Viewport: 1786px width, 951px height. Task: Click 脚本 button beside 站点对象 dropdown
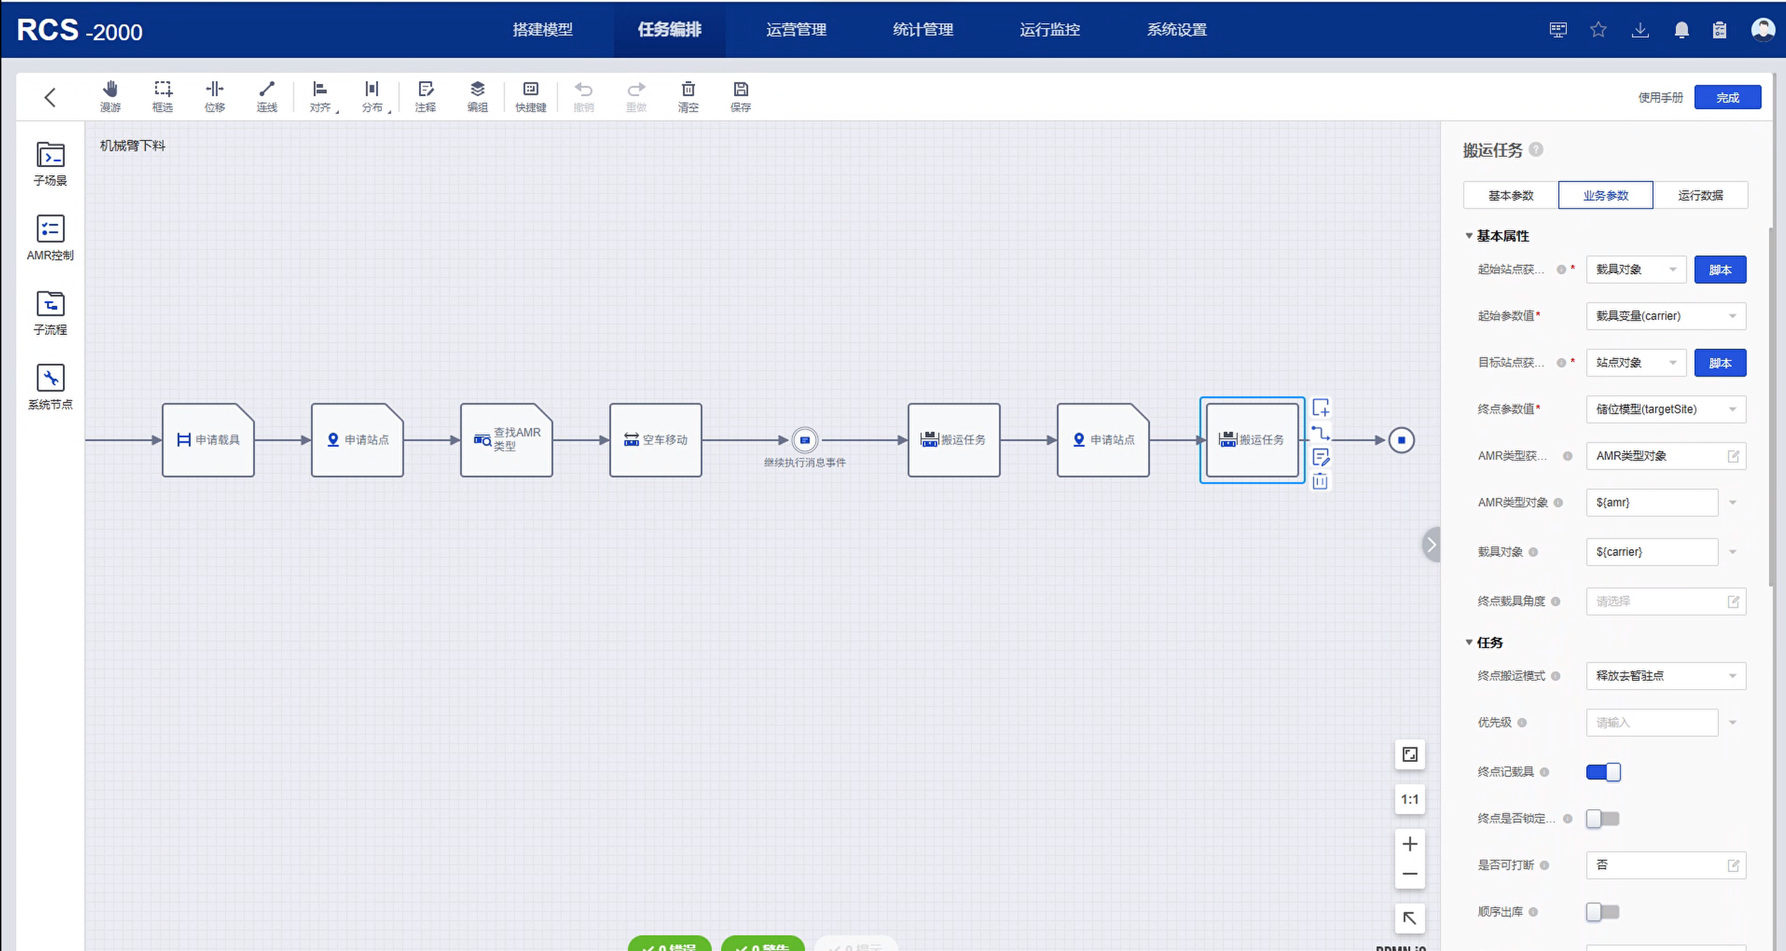pyautogui.click(x=1720, y=362)
